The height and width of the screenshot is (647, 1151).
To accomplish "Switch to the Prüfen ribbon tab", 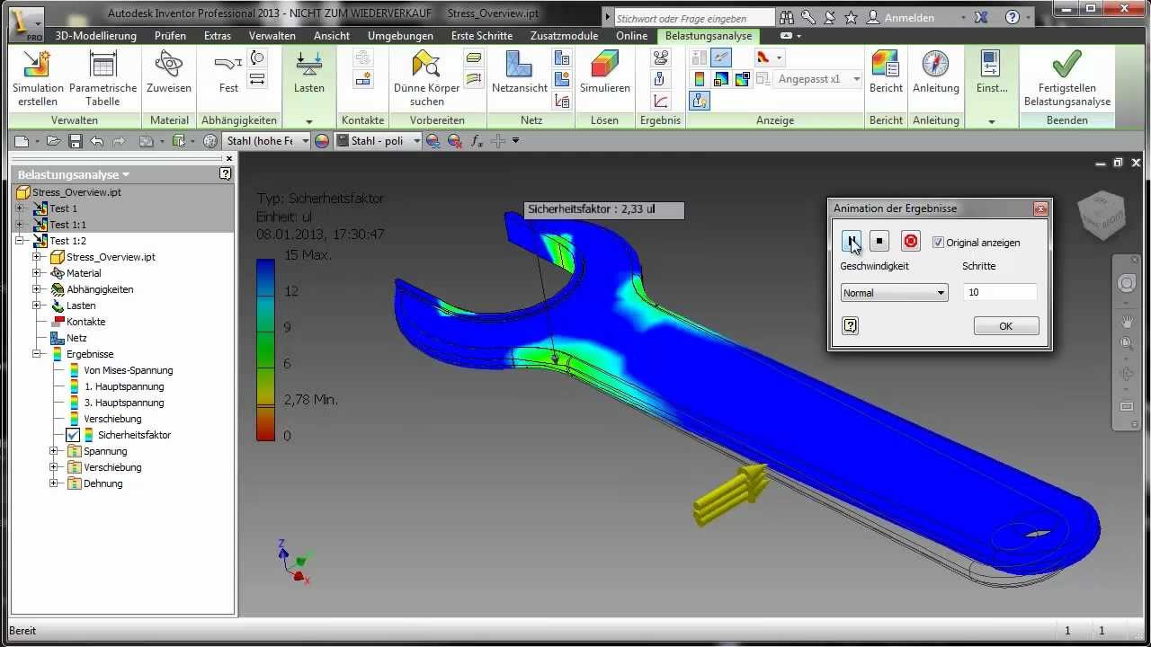I will tap(171, 36).
